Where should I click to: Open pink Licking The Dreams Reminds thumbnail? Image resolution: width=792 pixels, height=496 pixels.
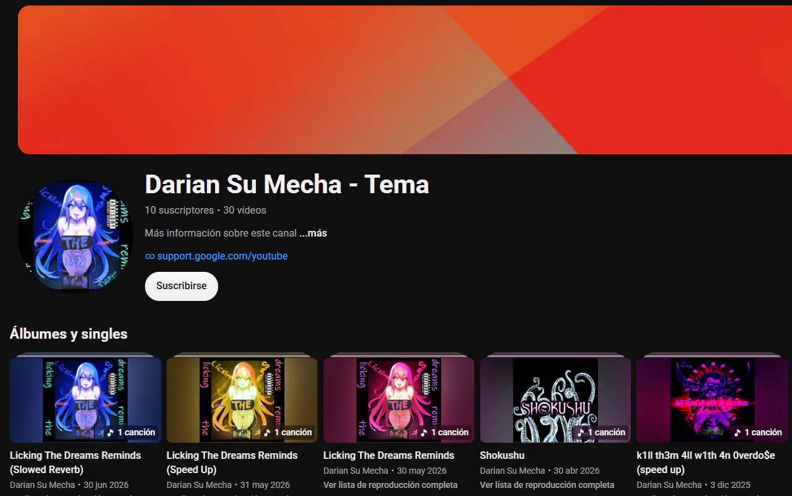pyautogui.click(x=399, y=400)
